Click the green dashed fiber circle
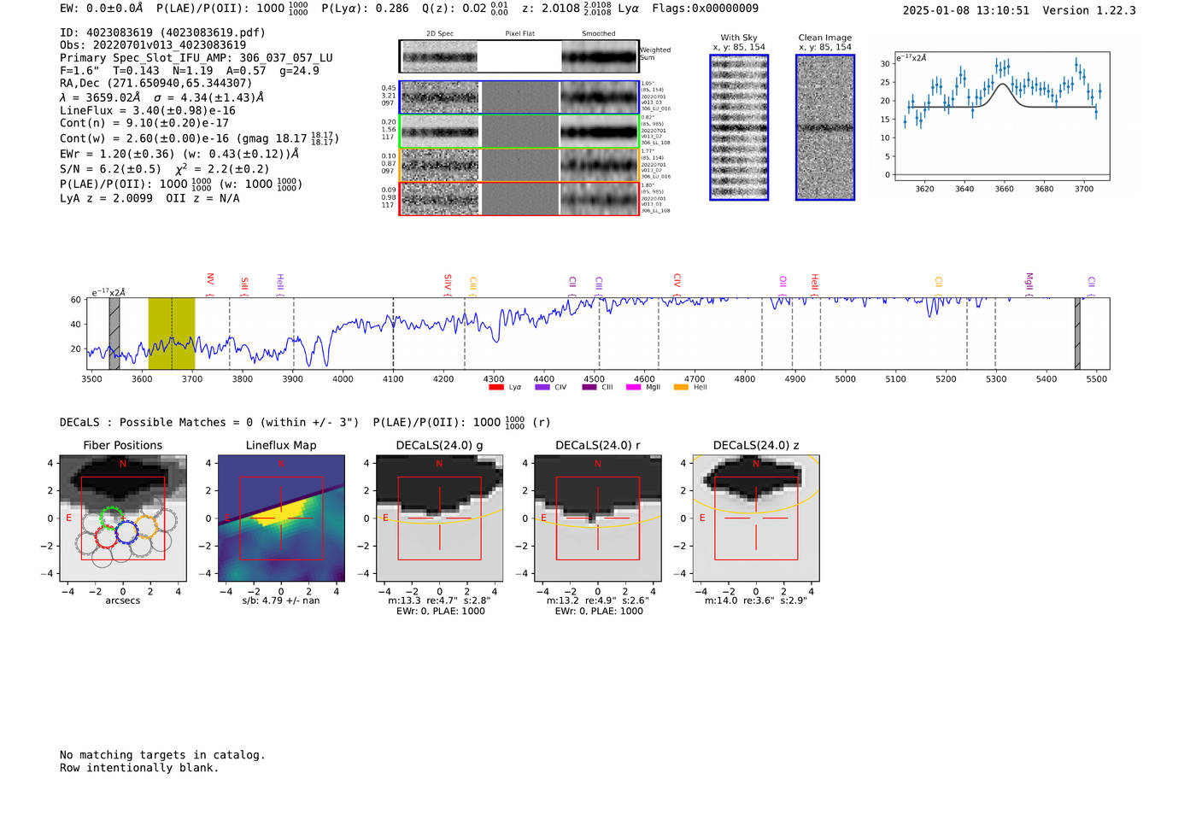This screenshot has height=814, width=1196. pos(111,518)
